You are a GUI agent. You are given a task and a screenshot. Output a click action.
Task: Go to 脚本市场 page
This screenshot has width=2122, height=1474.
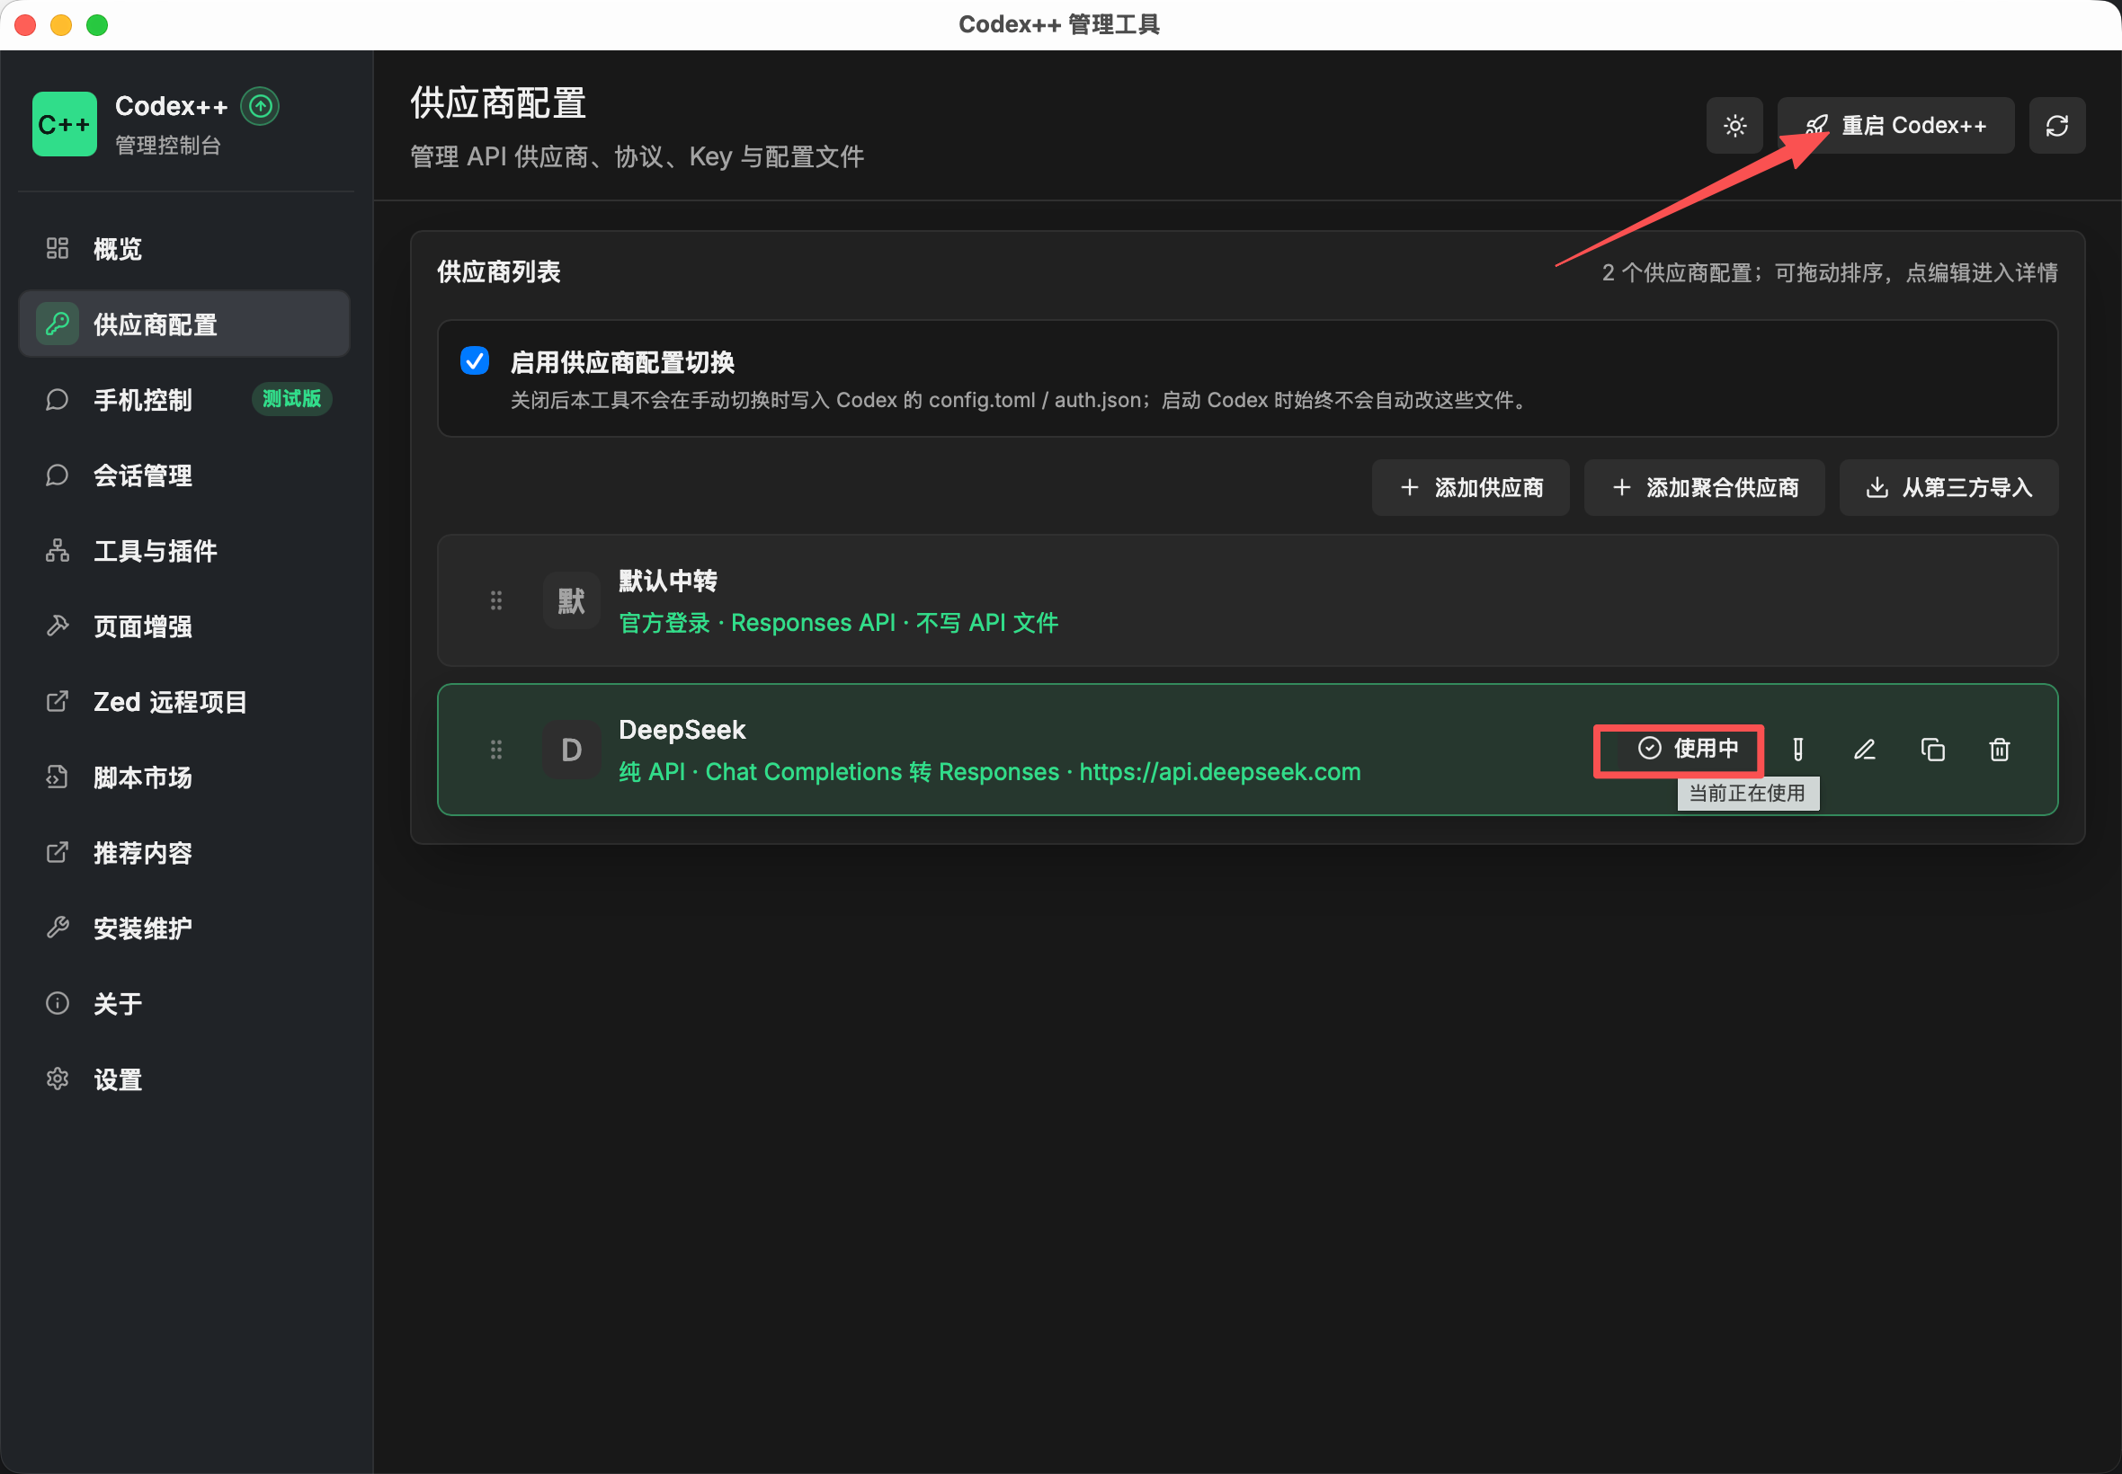(183, 777)
